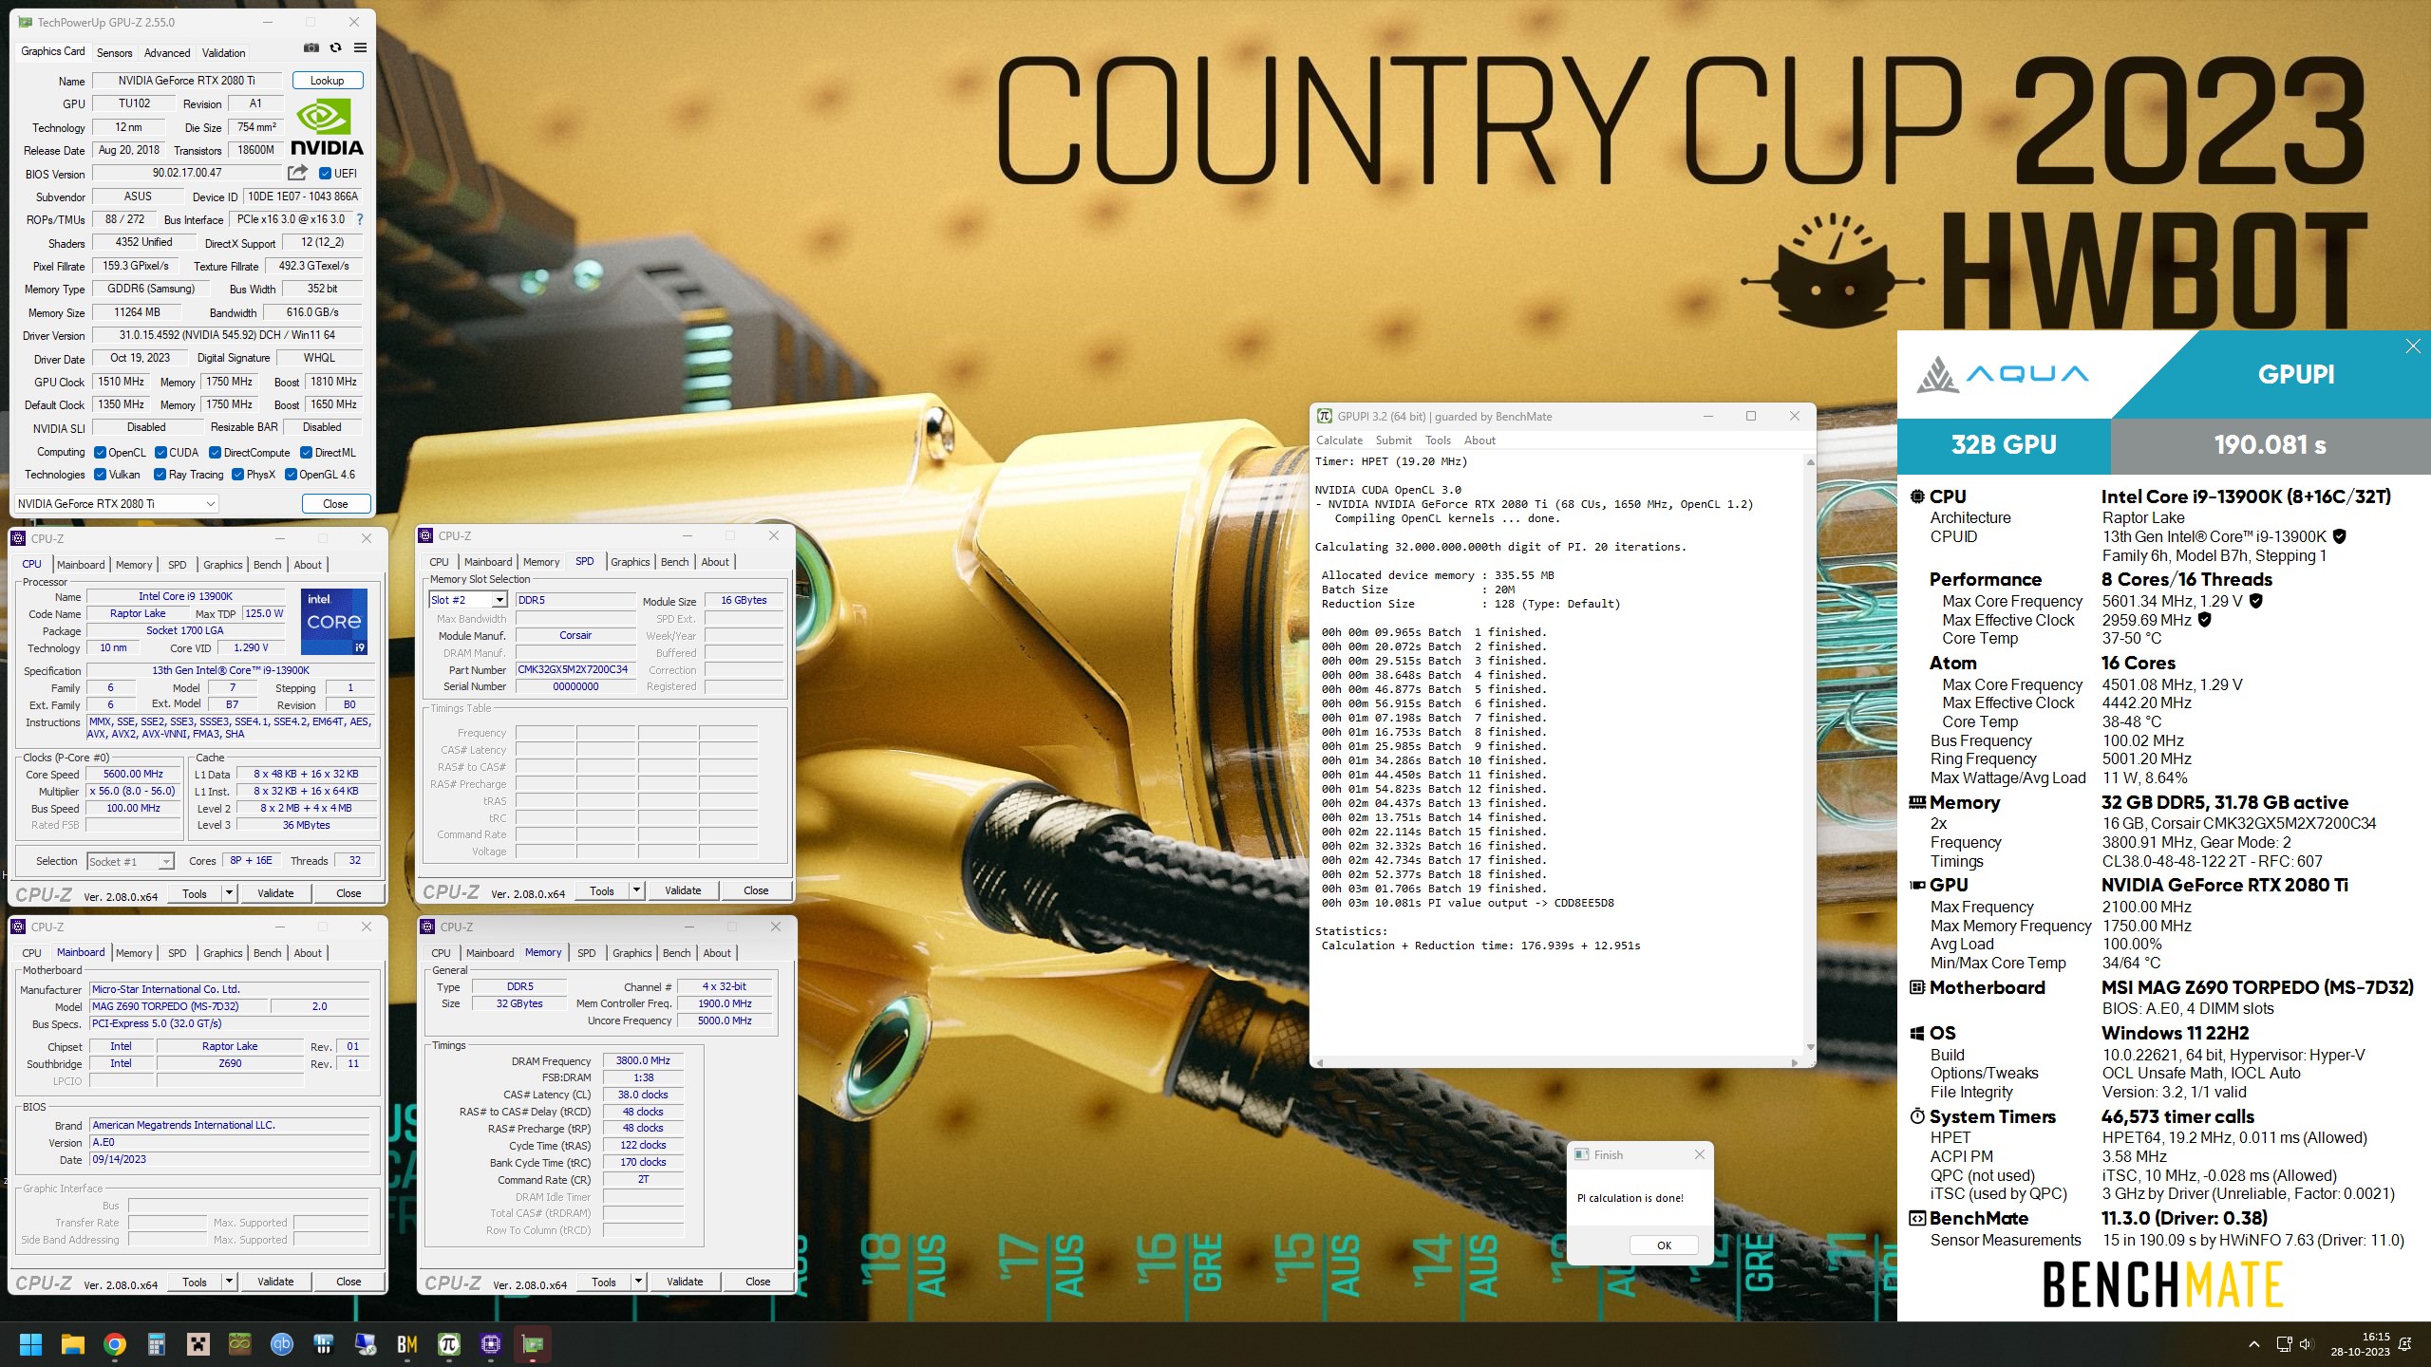Click Close in CPU-Z Mainboard window
Viewport: 2431px width, 1367px height.
tap(349, 1282)
